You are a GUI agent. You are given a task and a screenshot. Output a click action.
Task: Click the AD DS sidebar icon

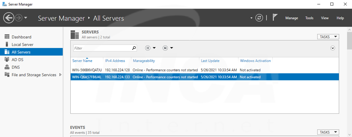[7, 59]
